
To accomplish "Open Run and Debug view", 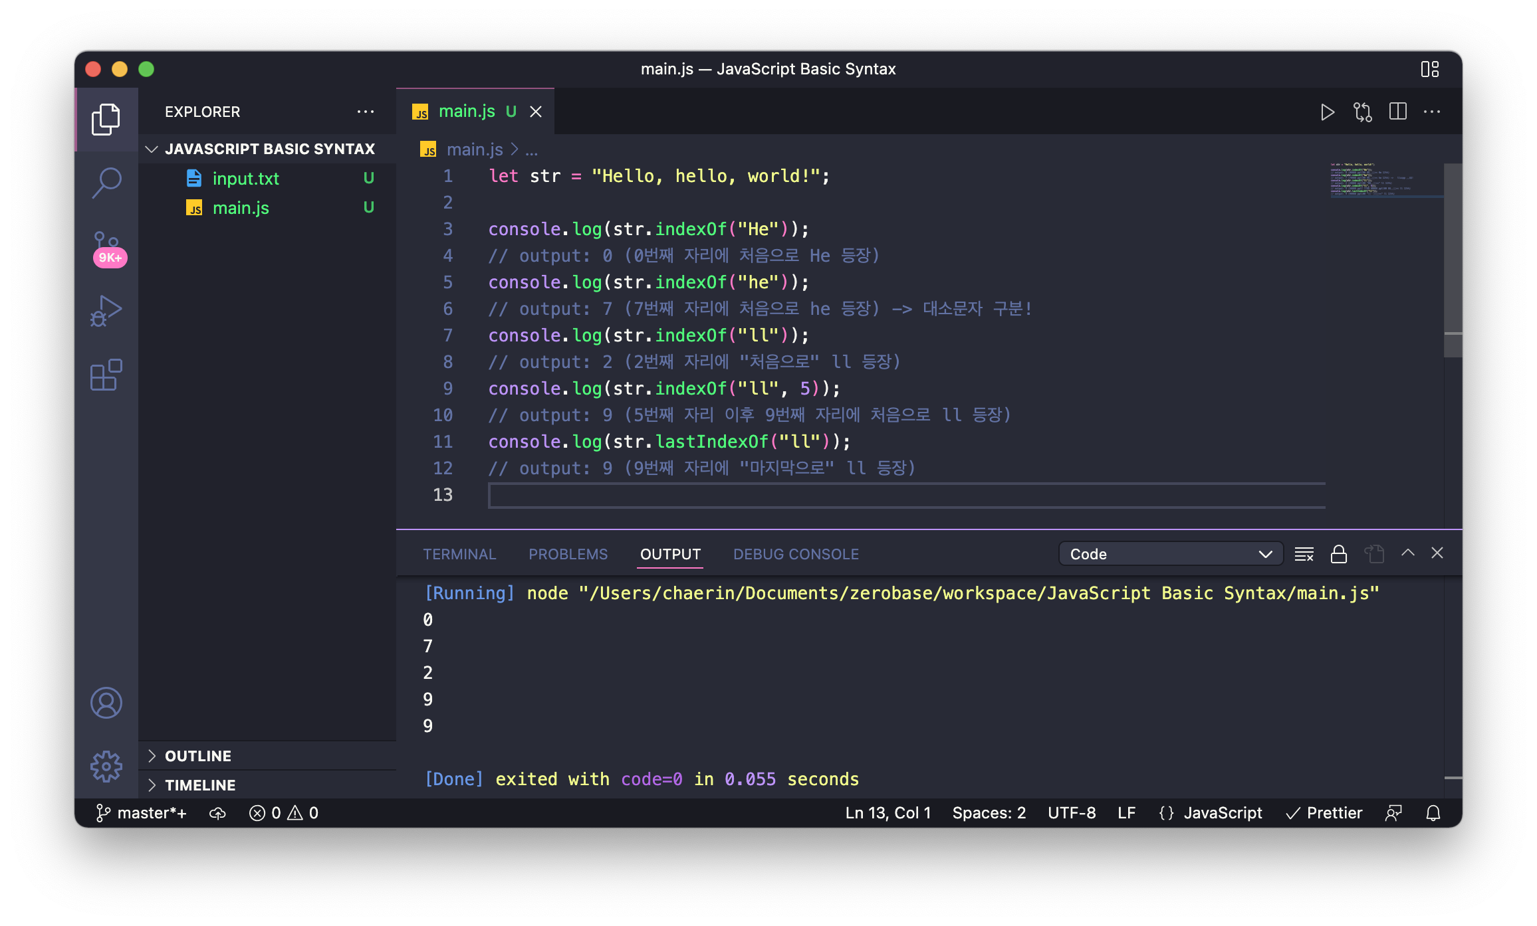I will [106, 311].
